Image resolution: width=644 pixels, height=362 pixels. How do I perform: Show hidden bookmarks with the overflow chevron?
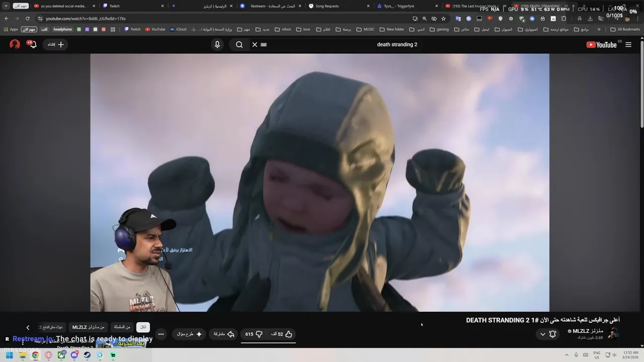point(599,30)
